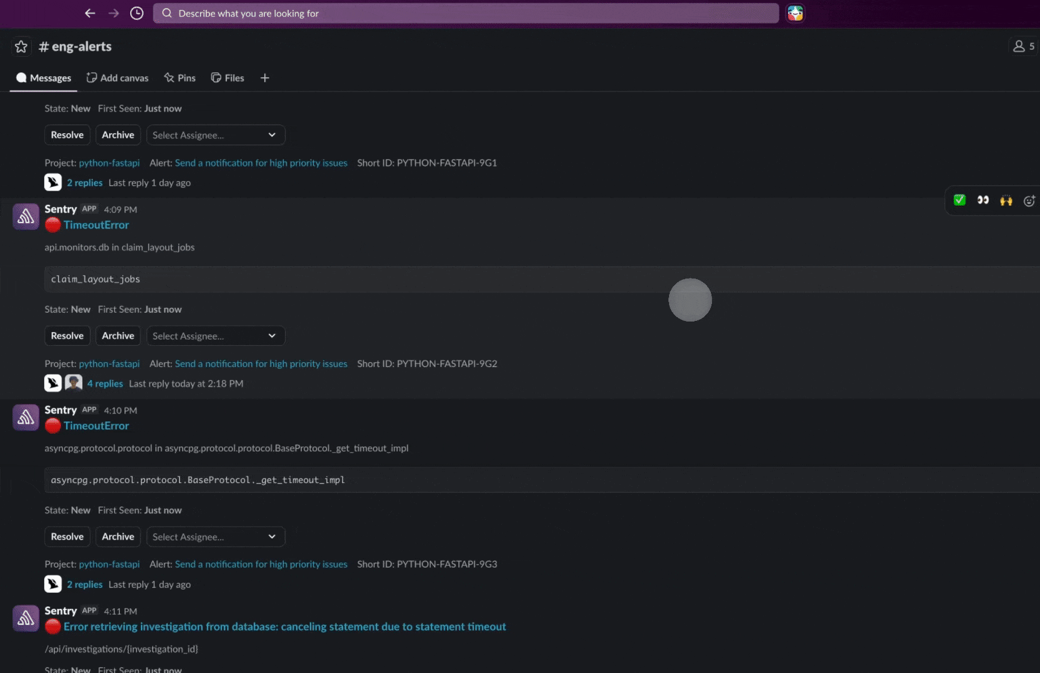React with the raised hands emoji
Image resolution: width=1040 pixels, height=673 pixels.
pos(1006,200)
